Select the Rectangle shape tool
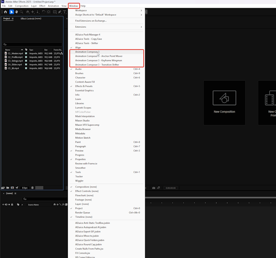The image size is (276, 258). tap(55, 12)
